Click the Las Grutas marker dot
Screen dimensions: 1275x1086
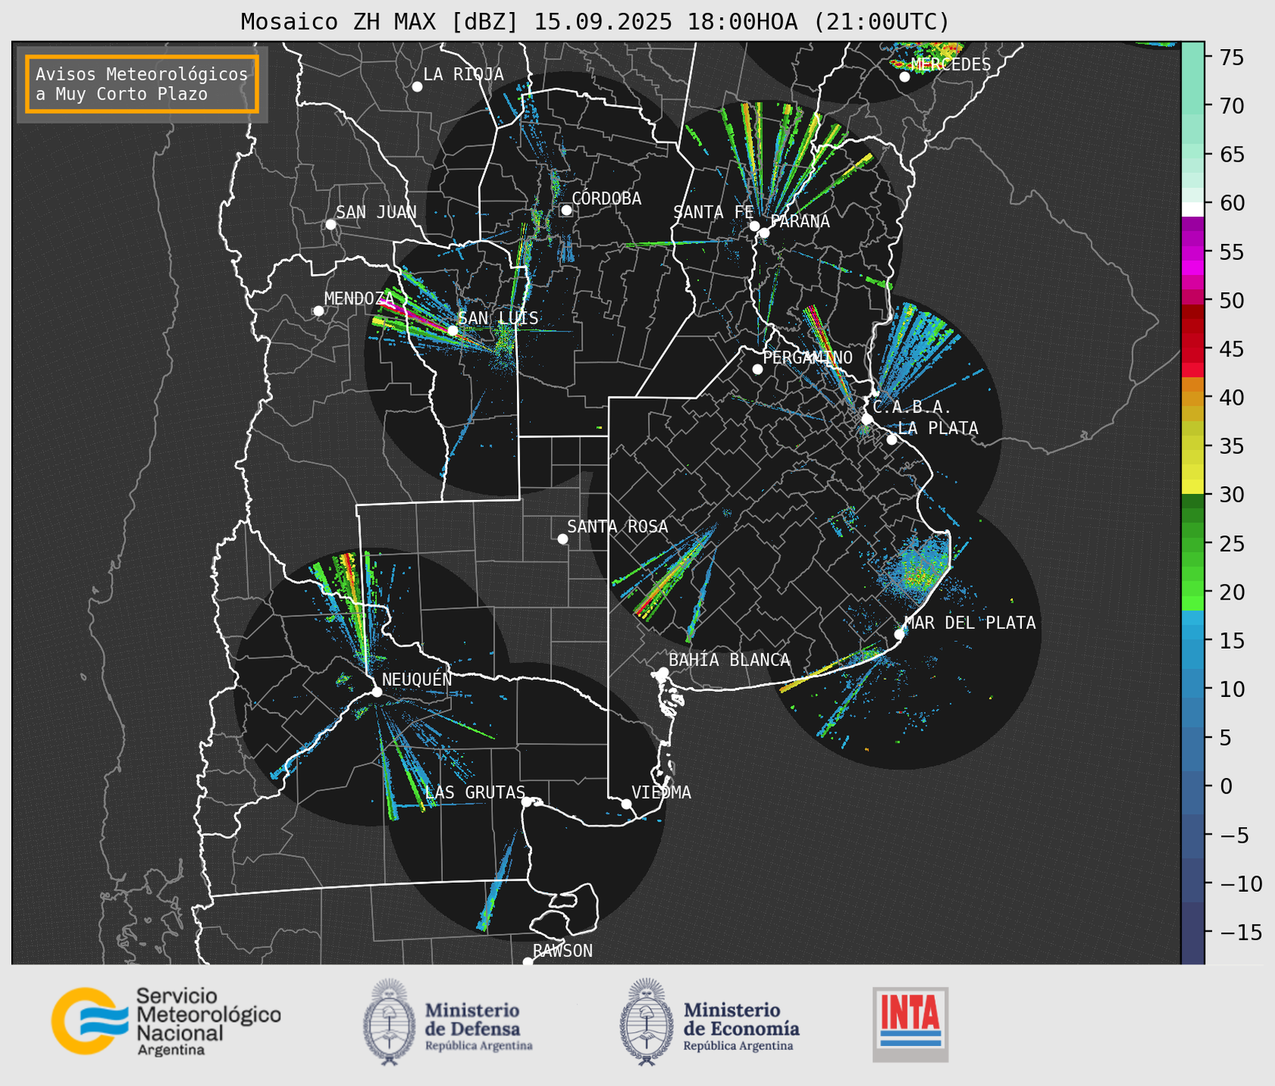point(527,801)
